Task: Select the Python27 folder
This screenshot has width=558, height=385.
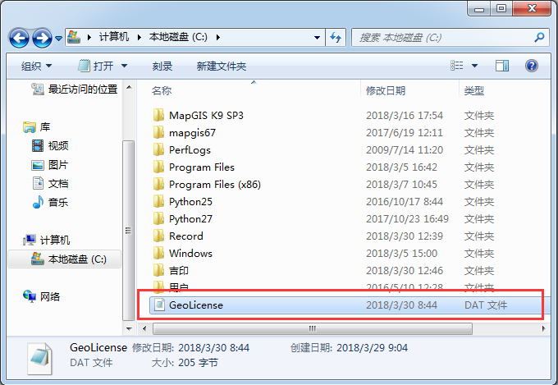Action: [190, 219]
